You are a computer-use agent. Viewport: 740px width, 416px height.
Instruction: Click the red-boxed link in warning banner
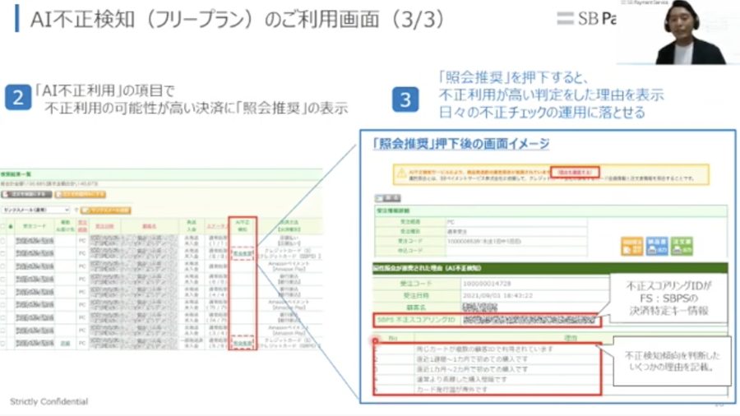pyautogui.click(x=575, y=172)
